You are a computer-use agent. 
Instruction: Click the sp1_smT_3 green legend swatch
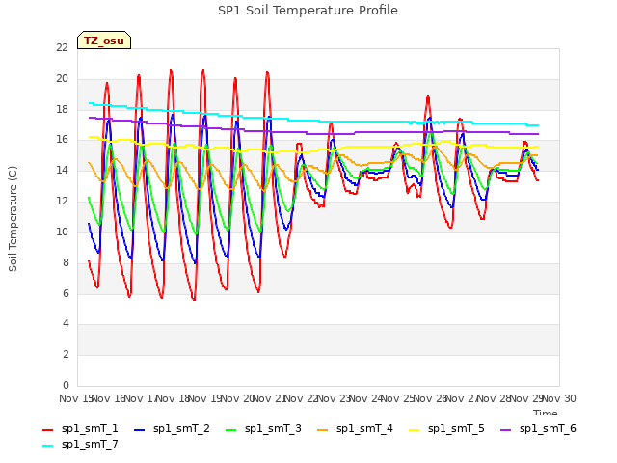point(231,430)
